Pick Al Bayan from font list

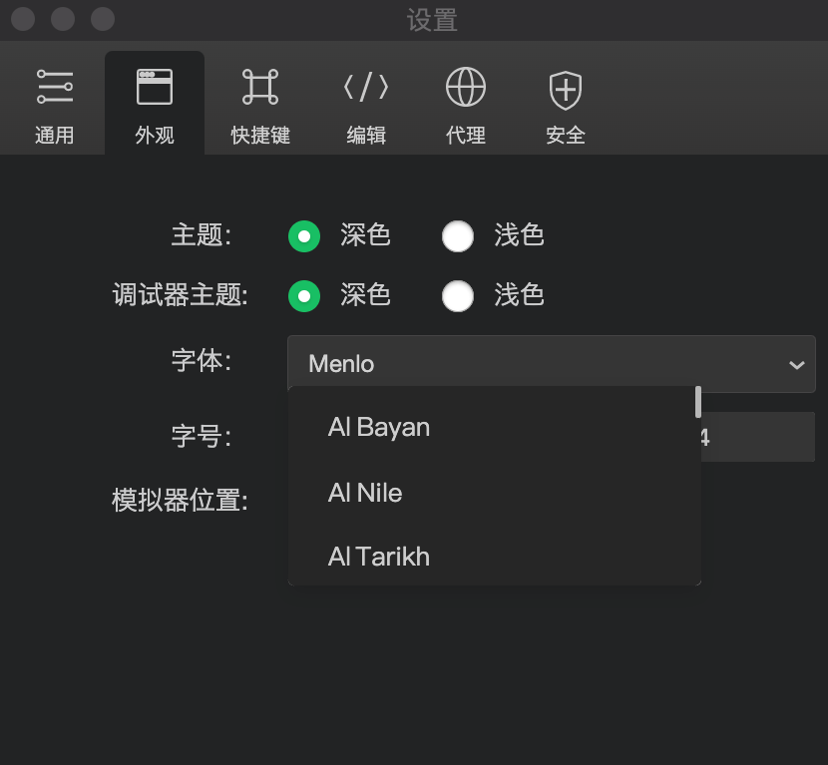[379, 428]
